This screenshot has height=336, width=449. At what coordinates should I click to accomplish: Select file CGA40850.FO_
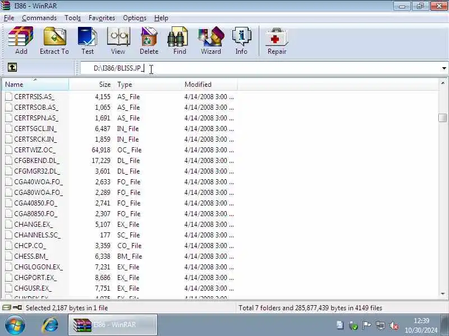35,203
